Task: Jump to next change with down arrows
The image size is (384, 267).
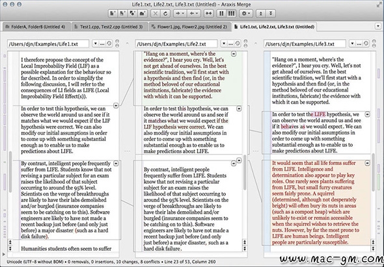Action: pyautogui.click(x=271, y=14)
